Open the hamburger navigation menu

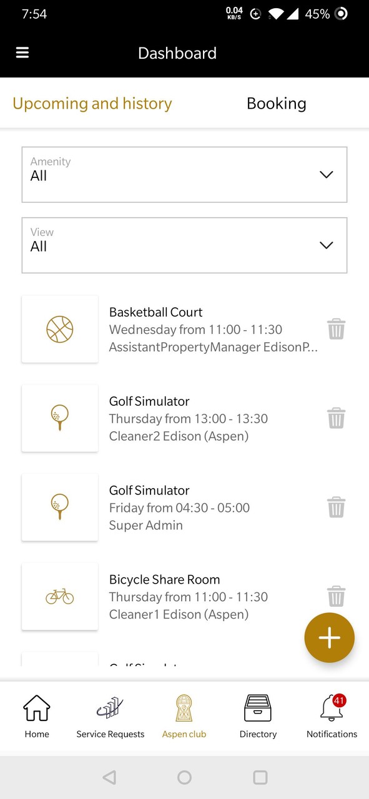(22, 53)
